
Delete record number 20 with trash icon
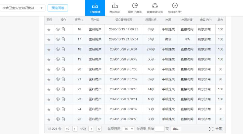63,69
